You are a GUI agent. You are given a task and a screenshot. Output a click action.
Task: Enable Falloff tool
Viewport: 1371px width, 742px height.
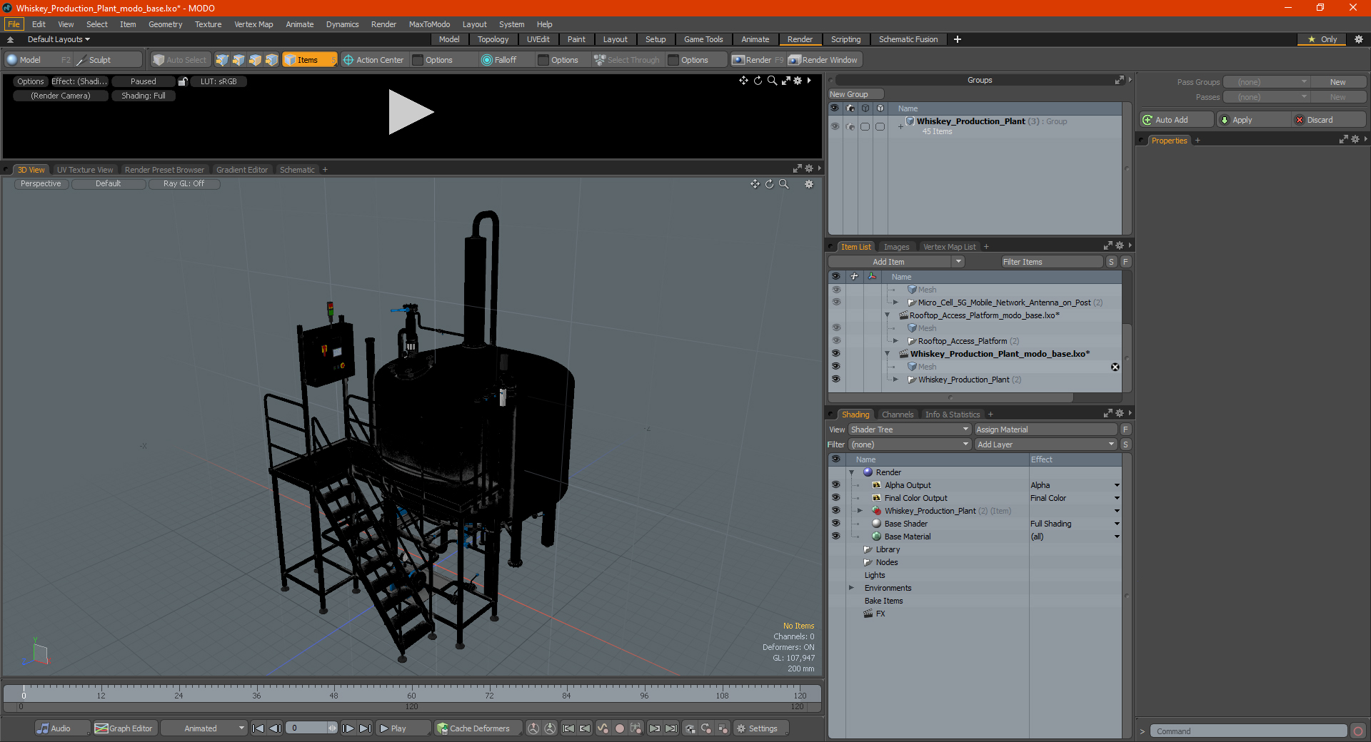499,60
